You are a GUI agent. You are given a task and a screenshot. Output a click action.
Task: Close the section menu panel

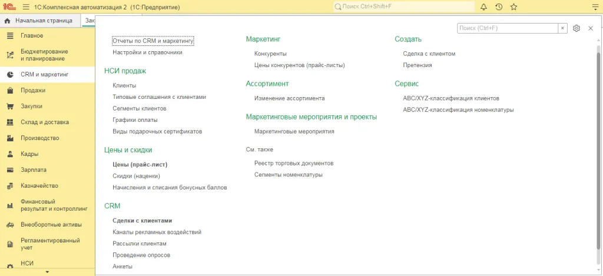[590, 28]
